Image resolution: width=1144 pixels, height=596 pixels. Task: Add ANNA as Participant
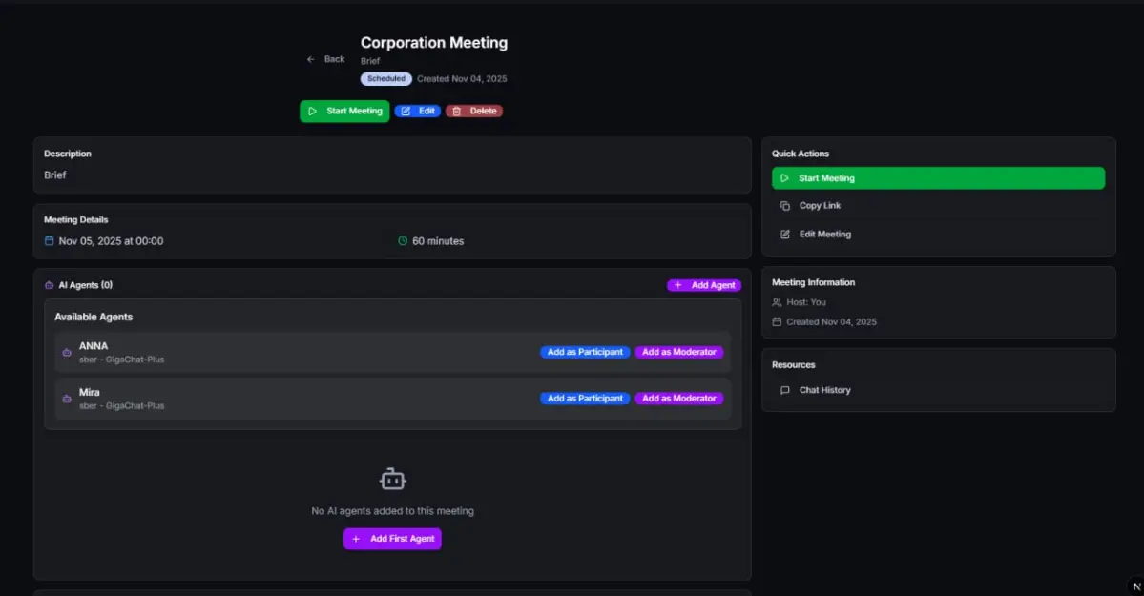(x=585, y=352)
